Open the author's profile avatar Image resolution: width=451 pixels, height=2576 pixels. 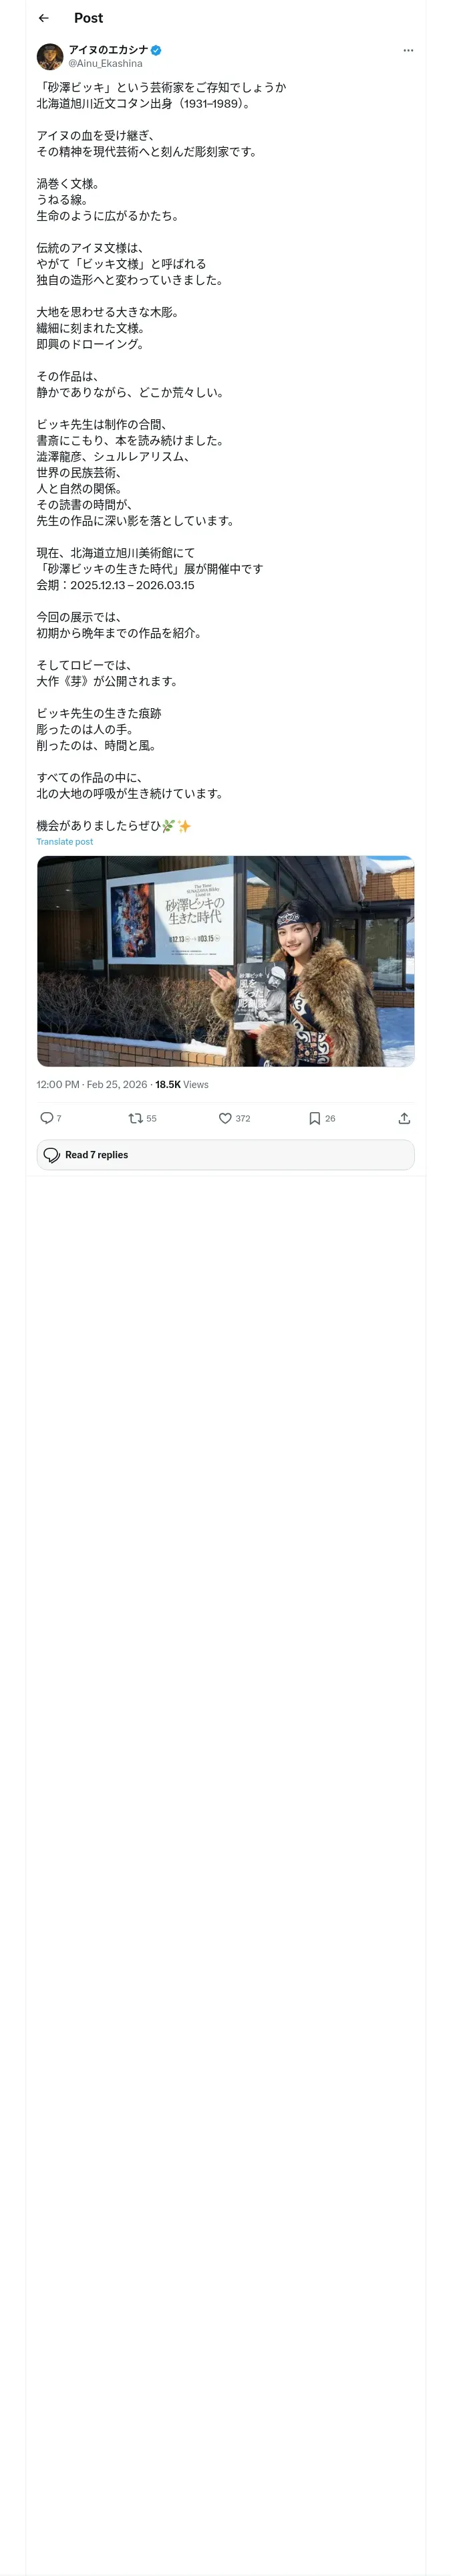pyautogui.click(x=50, y=56)
